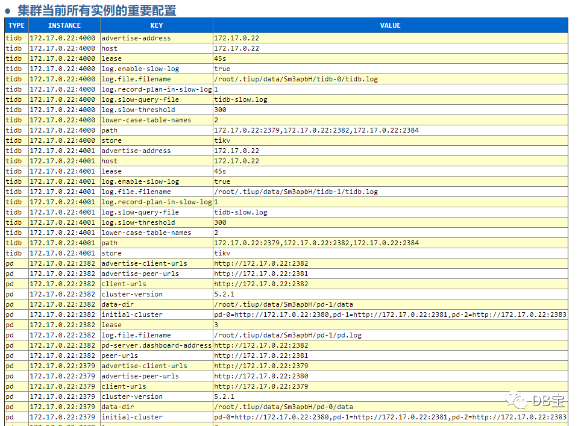This screenshot has height=426, width=584.
Task: Click the advertise-client-urls key for pd 2379
Action: pos(144,366)
